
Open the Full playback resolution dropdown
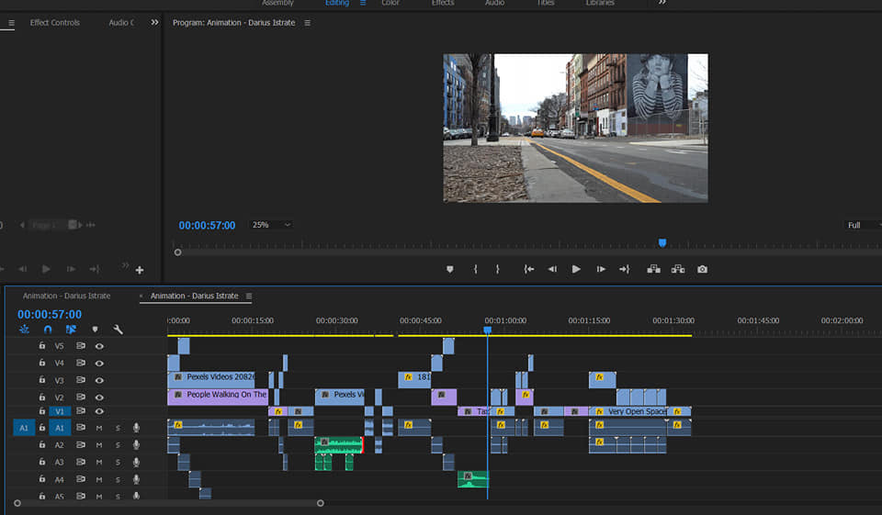pyautogui.click(x=862, y=225)
